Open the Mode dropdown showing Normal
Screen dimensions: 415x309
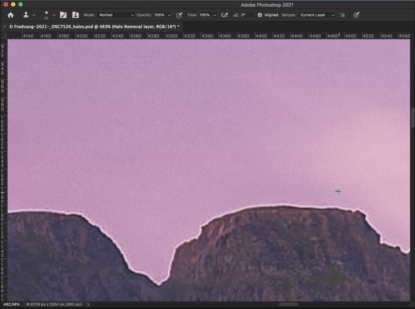click(x=116, y=15)
